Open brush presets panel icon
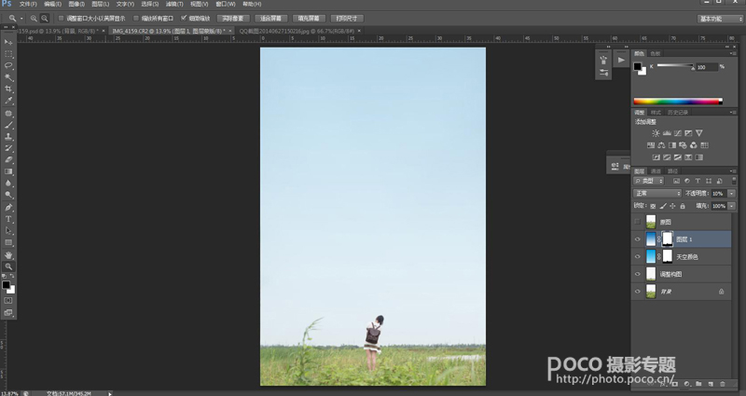Screen dimensions: 746x396 pyautogui.click(x=603, y=61)
